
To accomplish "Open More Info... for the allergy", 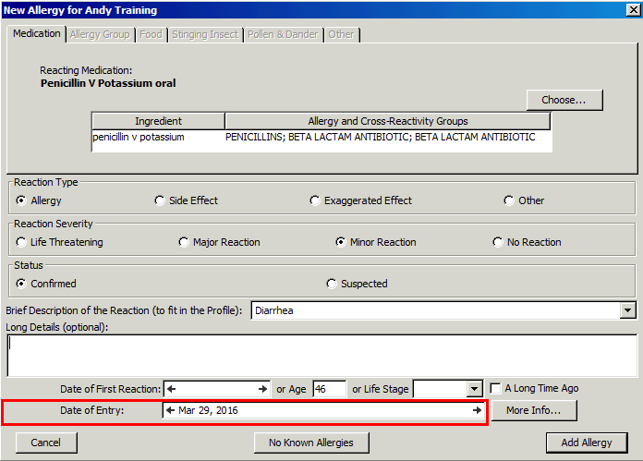I will [534, 410].
